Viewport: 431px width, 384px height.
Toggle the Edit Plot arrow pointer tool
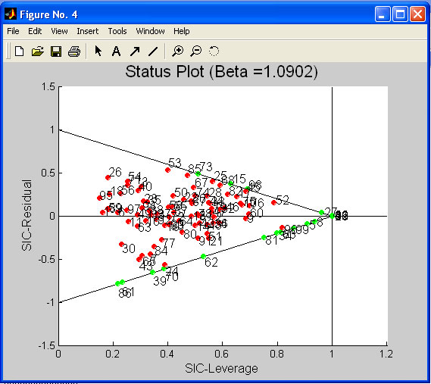point(98,52)
